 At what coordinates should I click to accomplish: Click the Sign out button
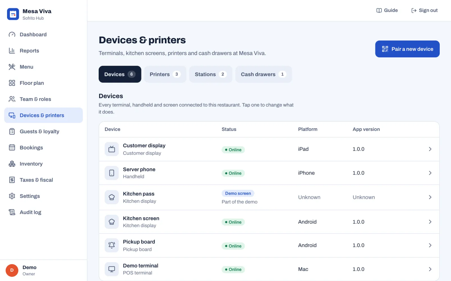(x=424, y=10)
